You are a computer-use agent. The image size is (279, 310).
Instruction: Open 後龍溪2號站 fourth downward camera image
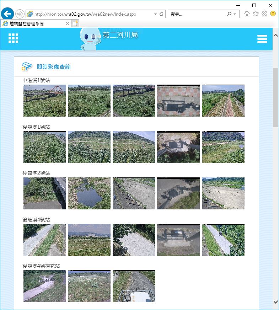178,193
